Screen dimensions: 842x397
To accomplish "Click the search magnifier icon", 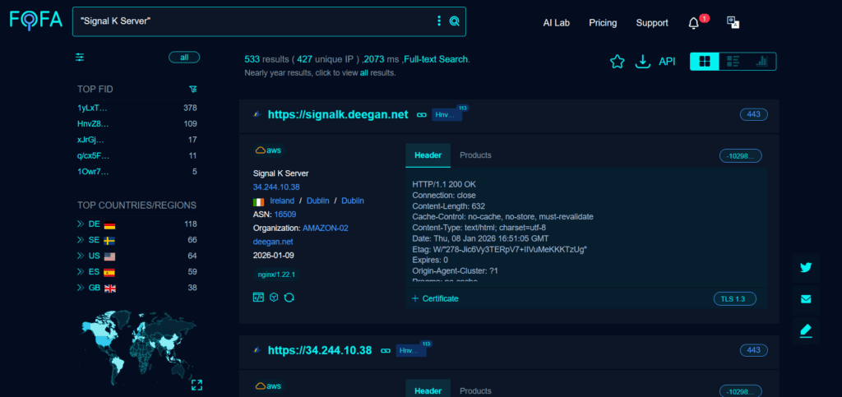I will click(x=454, y=21).
